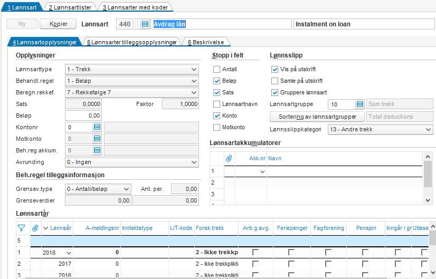Screen dimensions: 436x279
Task: Open the Beh.reg.akkum. lookup list icon
Action: click(97, 150)
